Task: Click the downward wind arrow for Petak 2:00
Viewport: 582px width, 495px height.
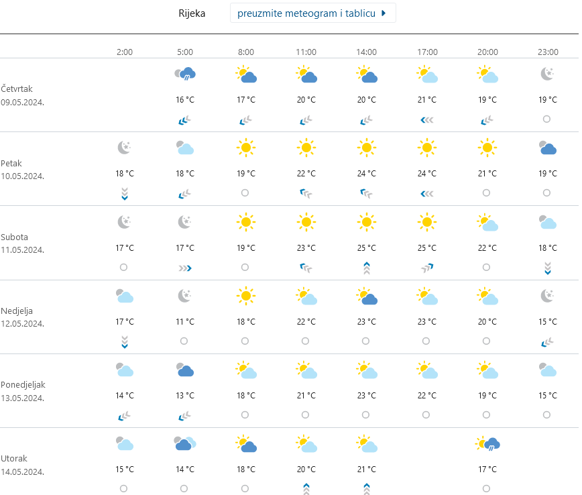Action: click(125, 194)
